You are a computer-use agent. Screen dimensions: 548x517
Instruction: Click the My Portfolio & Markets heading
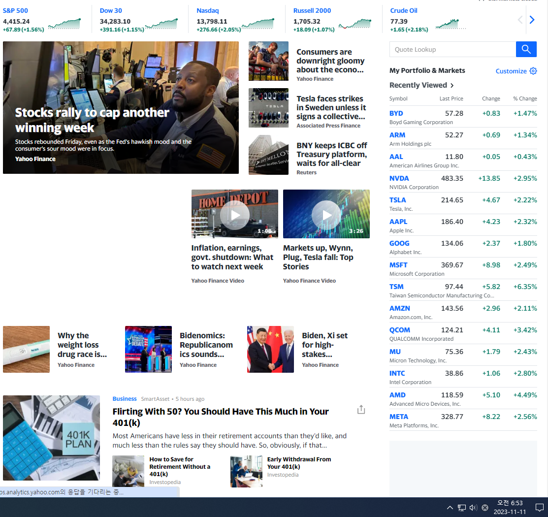[427, 70]
